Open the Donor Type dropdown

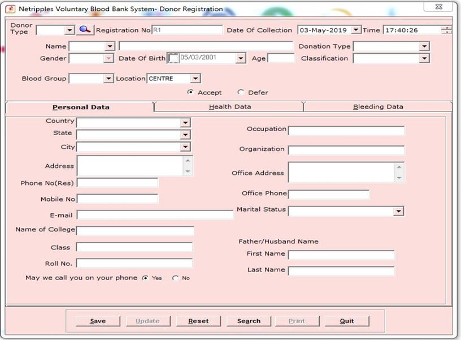tap(69, 30)
